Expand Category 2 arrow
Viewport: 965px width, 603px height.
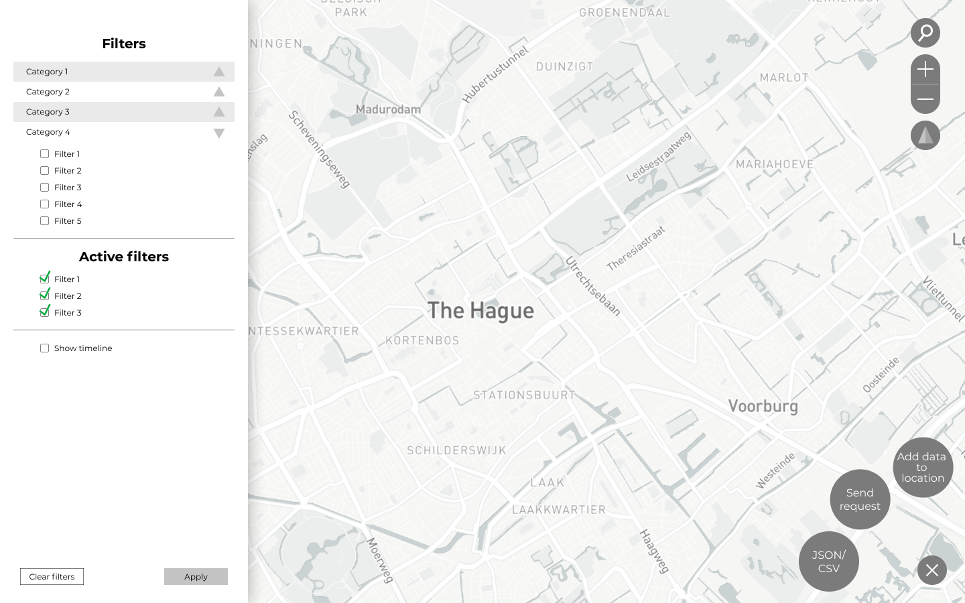[219, 92]
